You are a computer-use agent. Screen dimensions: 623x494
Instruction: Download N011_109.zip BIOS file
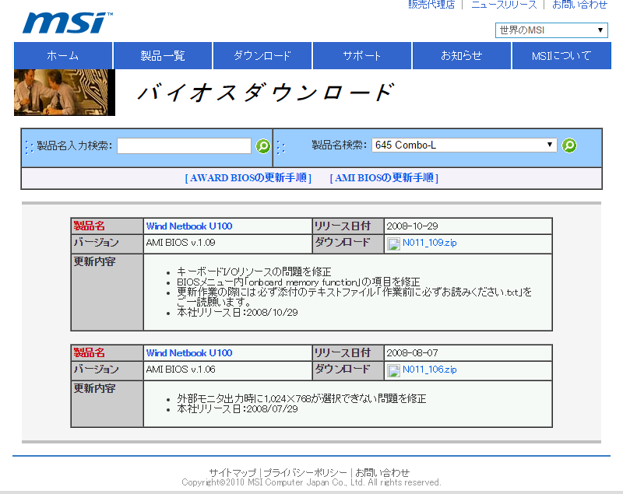click(x=430, y=243)
